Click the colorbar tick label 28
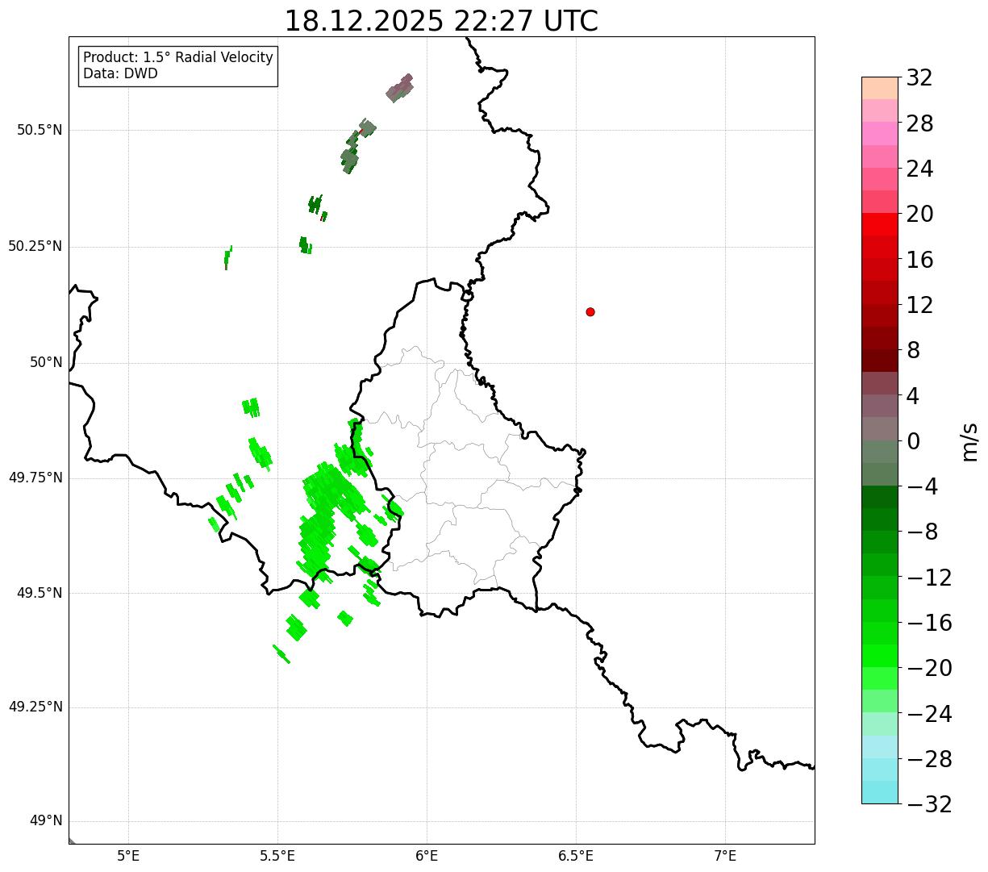This screenshot has width=988, height=872. pos(919,123)
